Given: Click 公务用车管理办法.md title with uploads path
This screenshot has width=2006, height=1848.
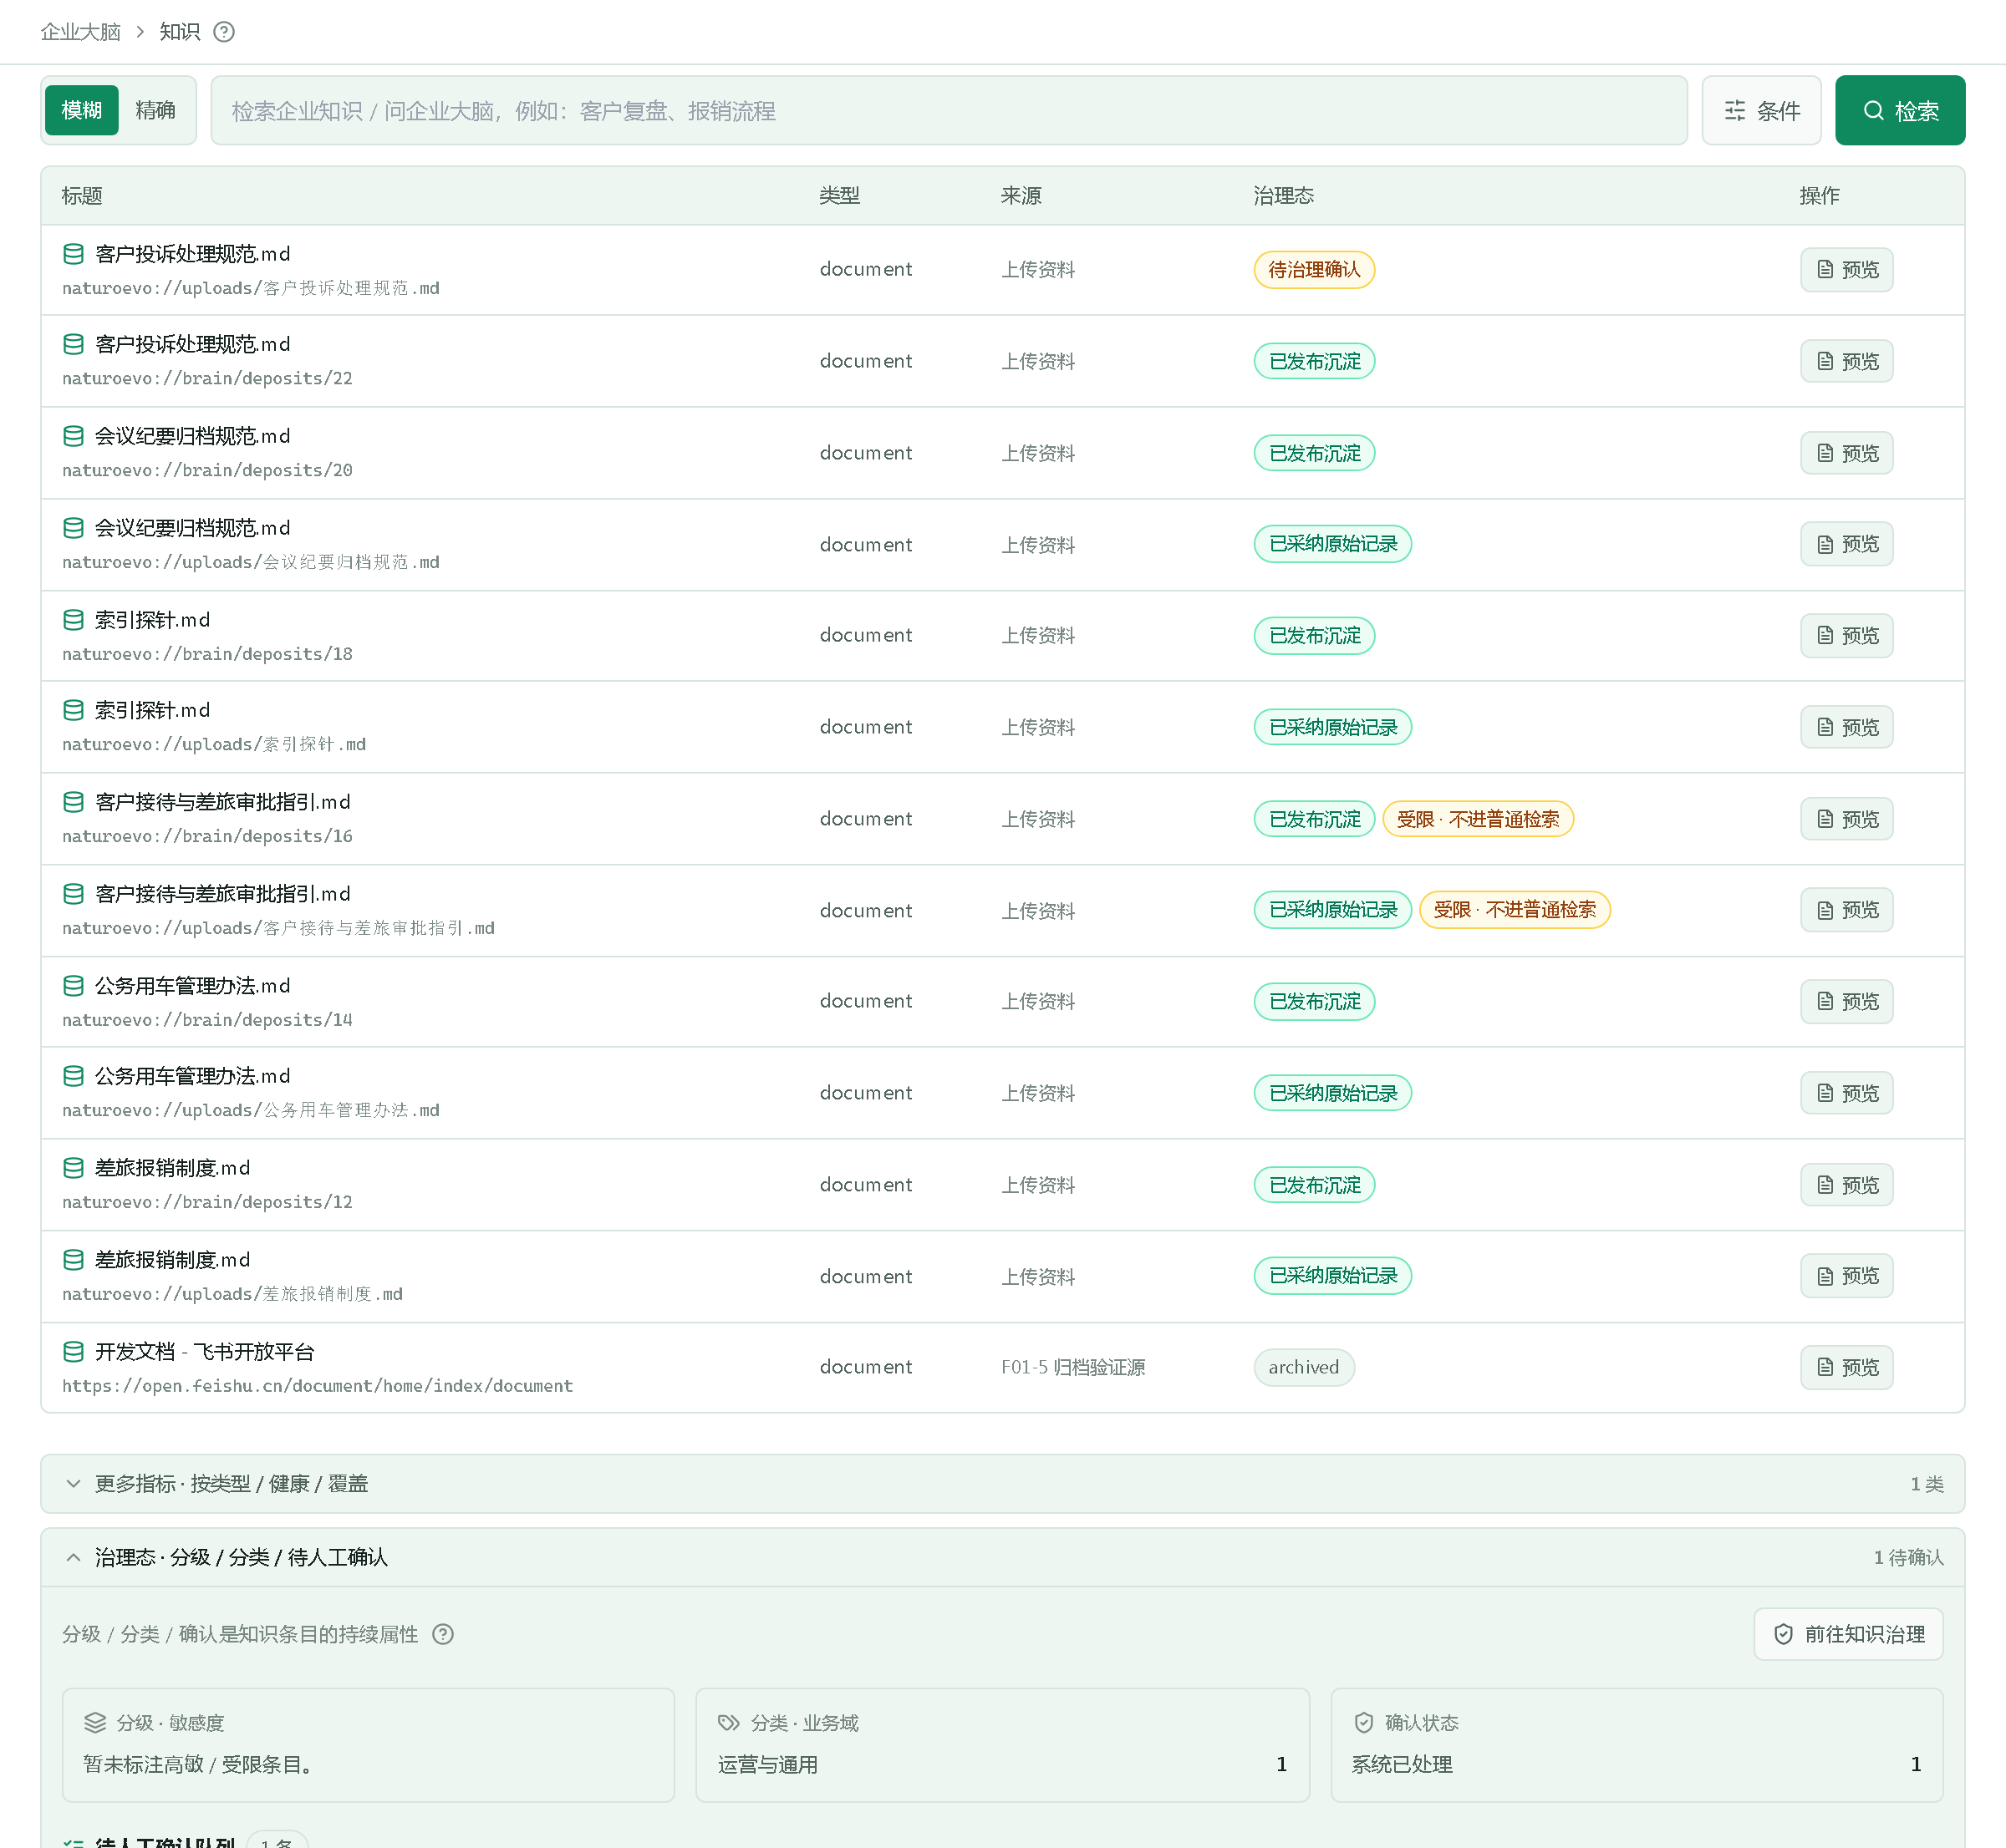Looking at the screenshot, I should point(192,1076).
